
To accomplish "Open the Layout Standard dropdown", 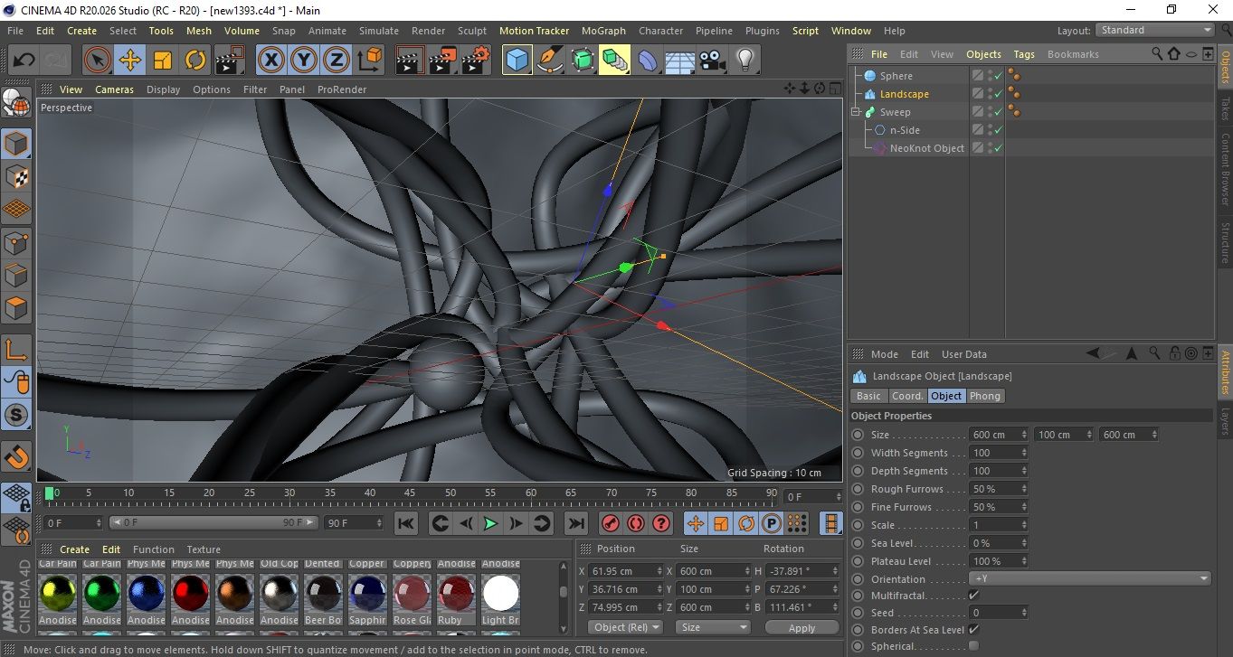I will click(x=1155, y=30).
